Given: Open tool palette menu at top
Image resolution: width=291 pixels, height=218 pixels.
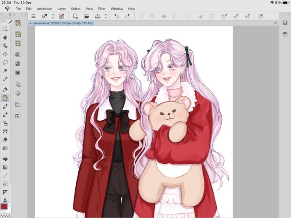Looking at the screenshot, I should pos(3,21).
